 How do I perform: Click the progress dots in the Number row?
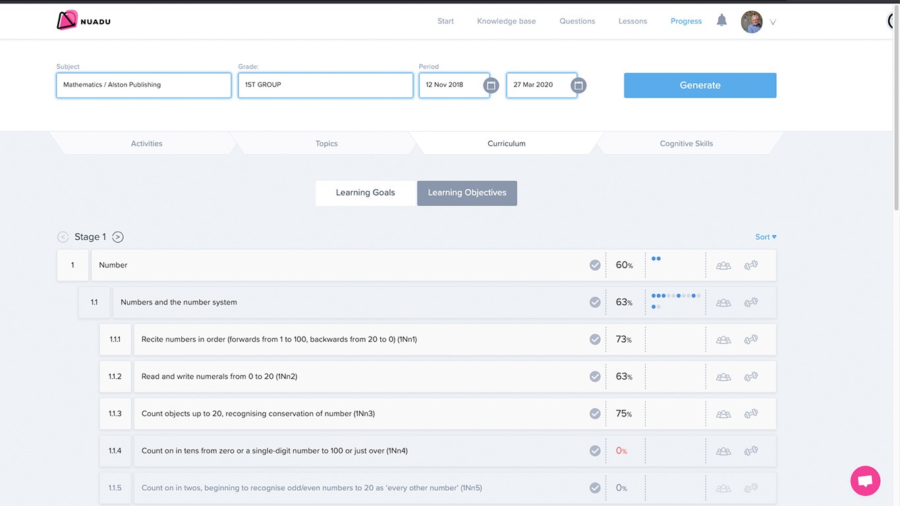[x=656, y=259]
